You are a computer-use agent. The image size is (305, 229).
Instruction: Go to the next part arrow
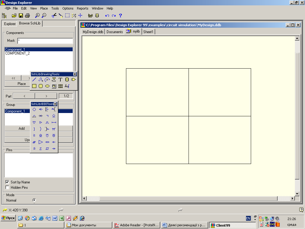(46, 96)
